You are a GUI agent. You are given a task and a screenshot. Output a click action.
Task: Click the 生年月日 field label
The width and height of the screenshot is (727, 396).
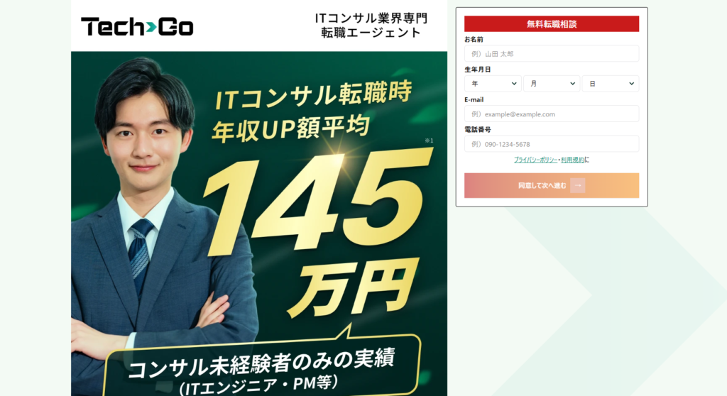478,70
